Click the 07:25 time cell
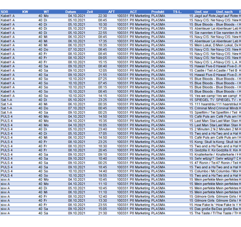Viewport: 241px width, 227px height. (103, 79)
